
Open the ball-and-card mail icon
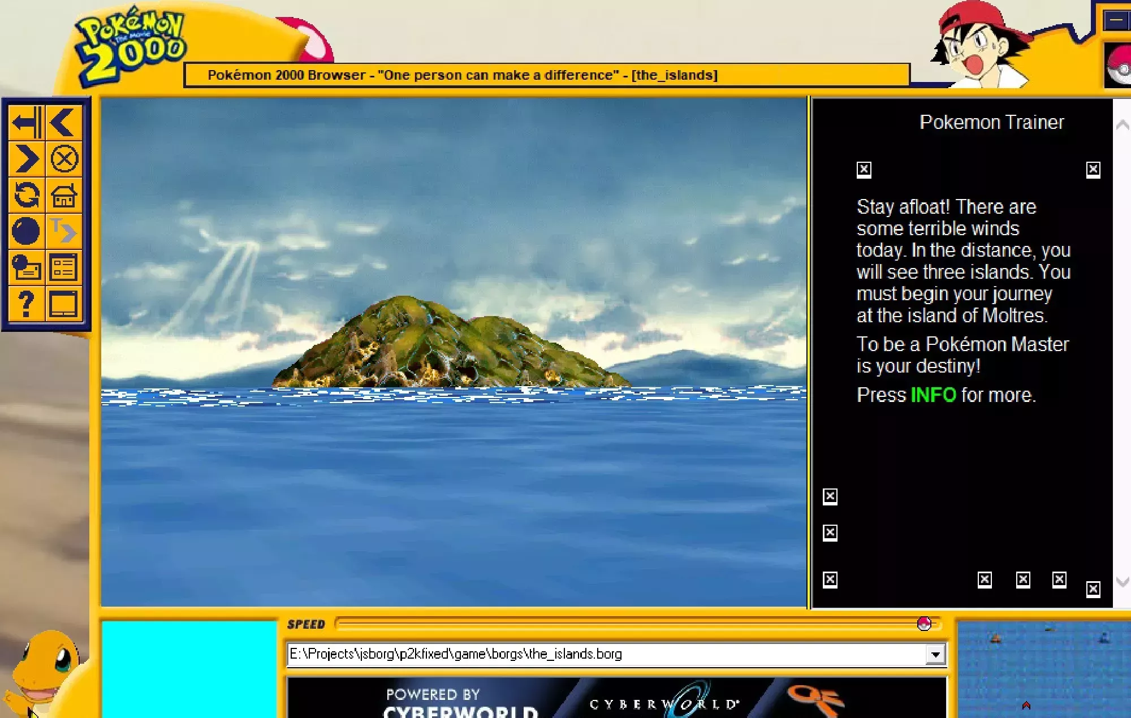click(26, 267)
